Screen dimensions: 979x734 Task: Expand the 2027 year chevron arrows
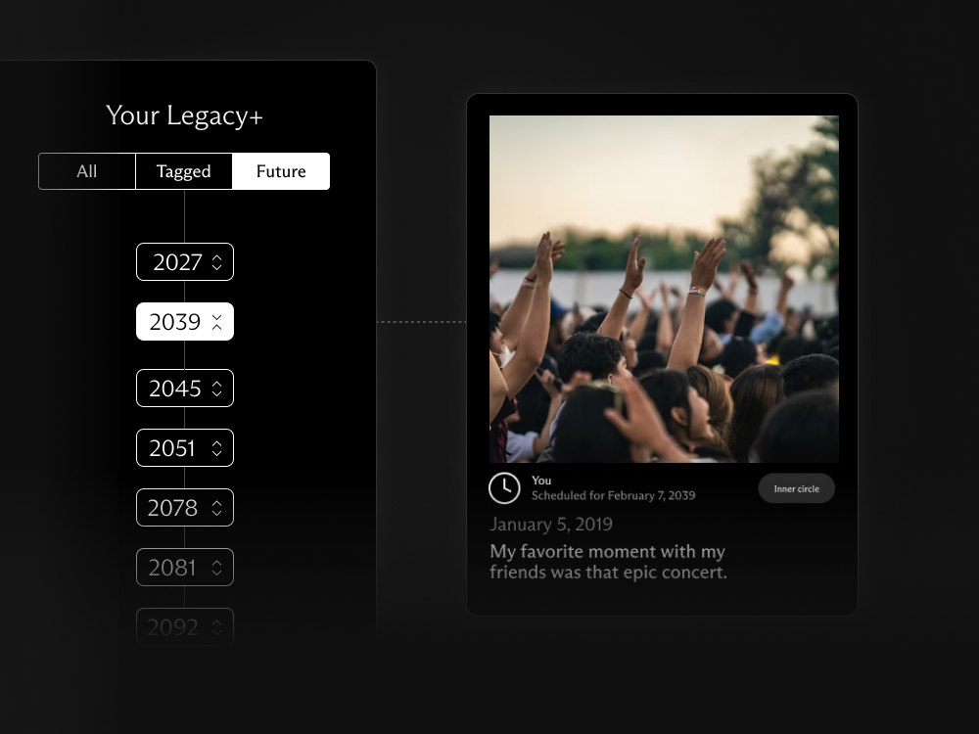(x=216, y=262)
